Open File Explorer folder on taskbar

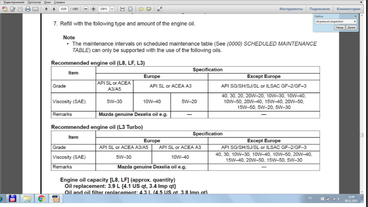pyautogui.click(x=27, y=199)
